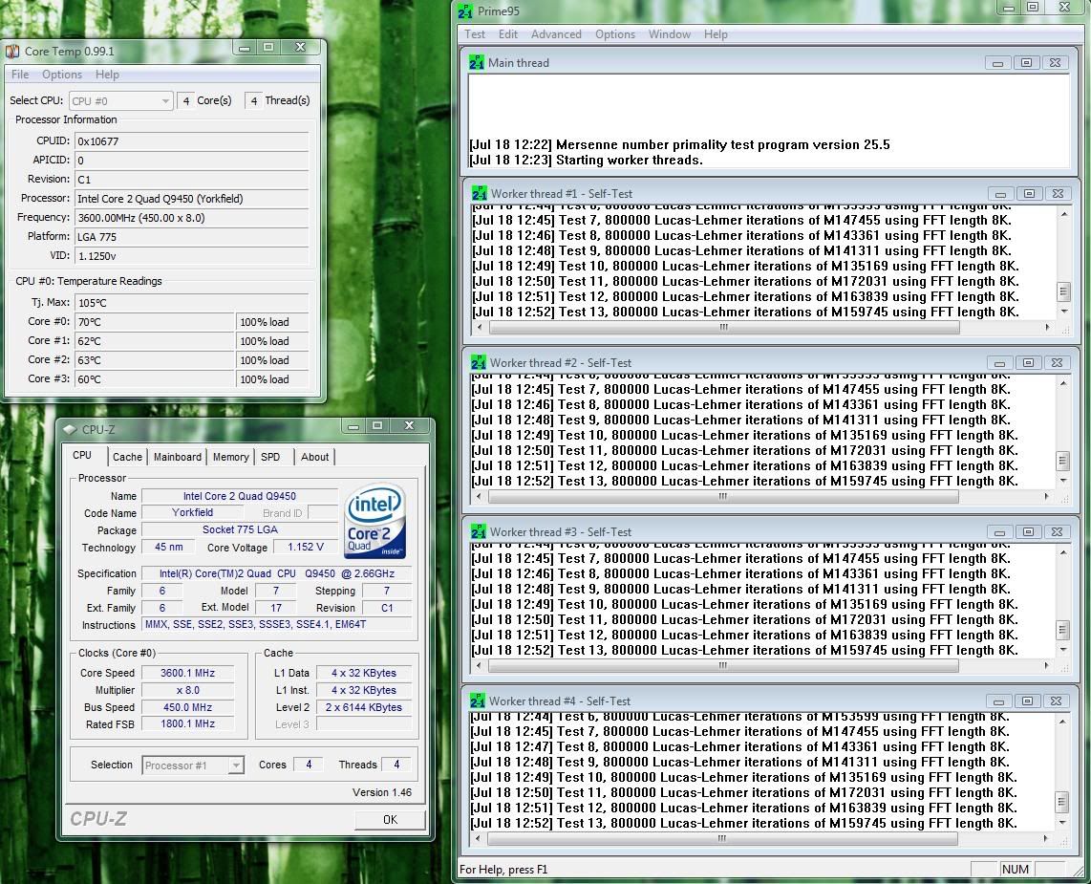The height and width of the screenshot is (884, 1091).
Task: Open the Processor #1 selection dropdown in CPU-Z
Action: click(193, 765)
